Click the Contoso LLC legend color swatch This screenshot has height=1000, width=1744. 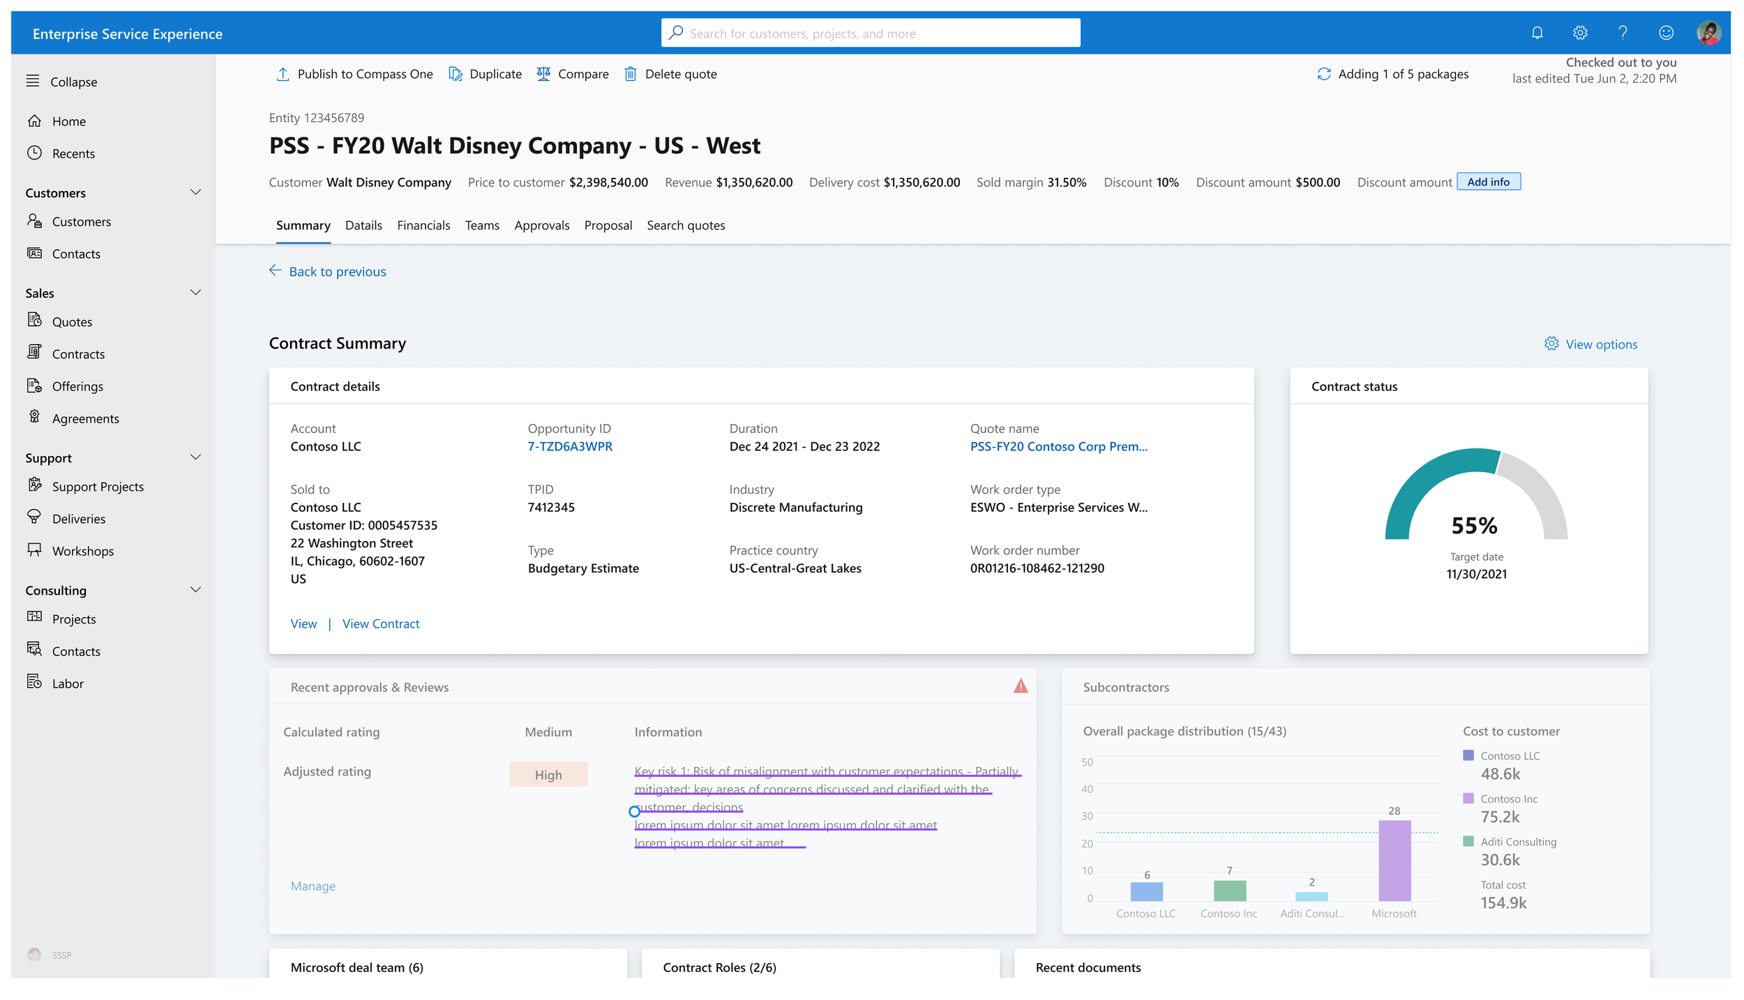tap(1468, 755)
